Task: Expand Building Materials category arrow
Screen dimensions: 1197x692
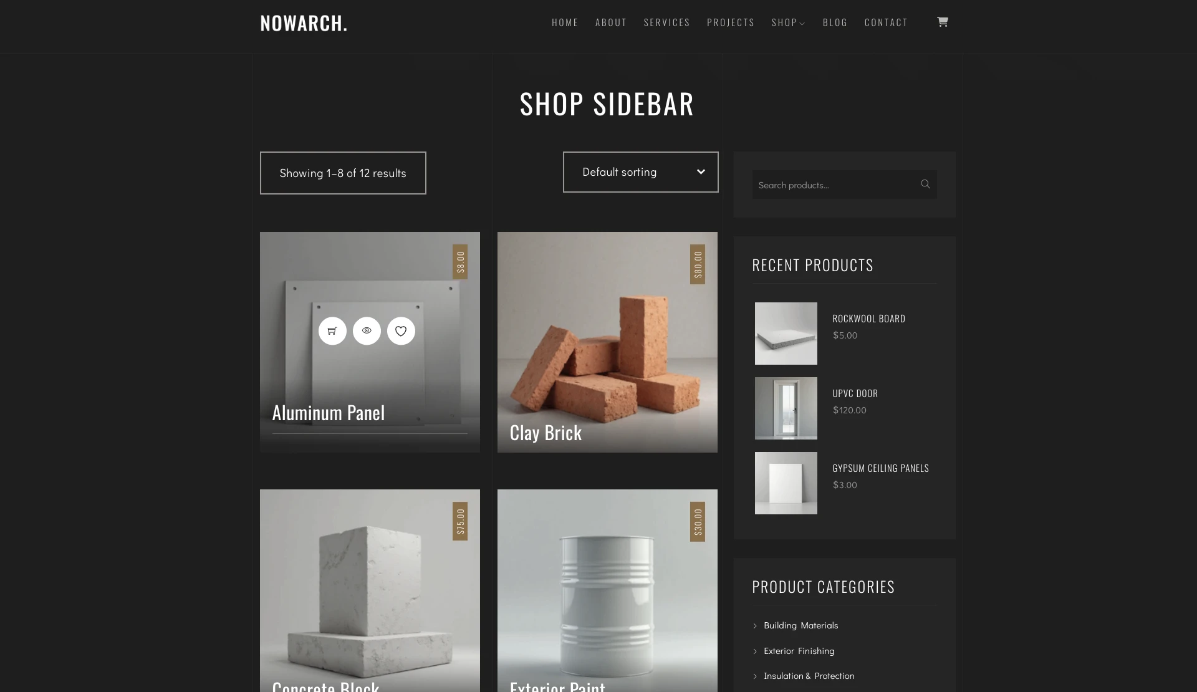Action: [755, 626]
